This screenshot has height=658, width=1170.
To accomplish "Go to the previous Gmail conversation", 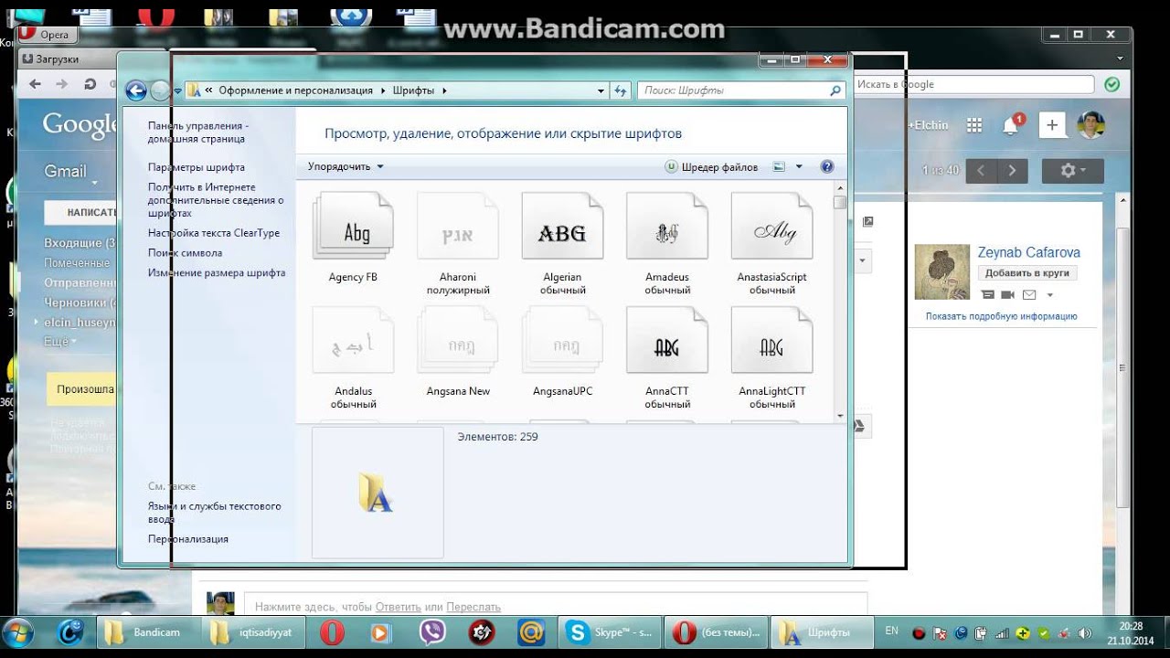I will [x=982, y=171].
